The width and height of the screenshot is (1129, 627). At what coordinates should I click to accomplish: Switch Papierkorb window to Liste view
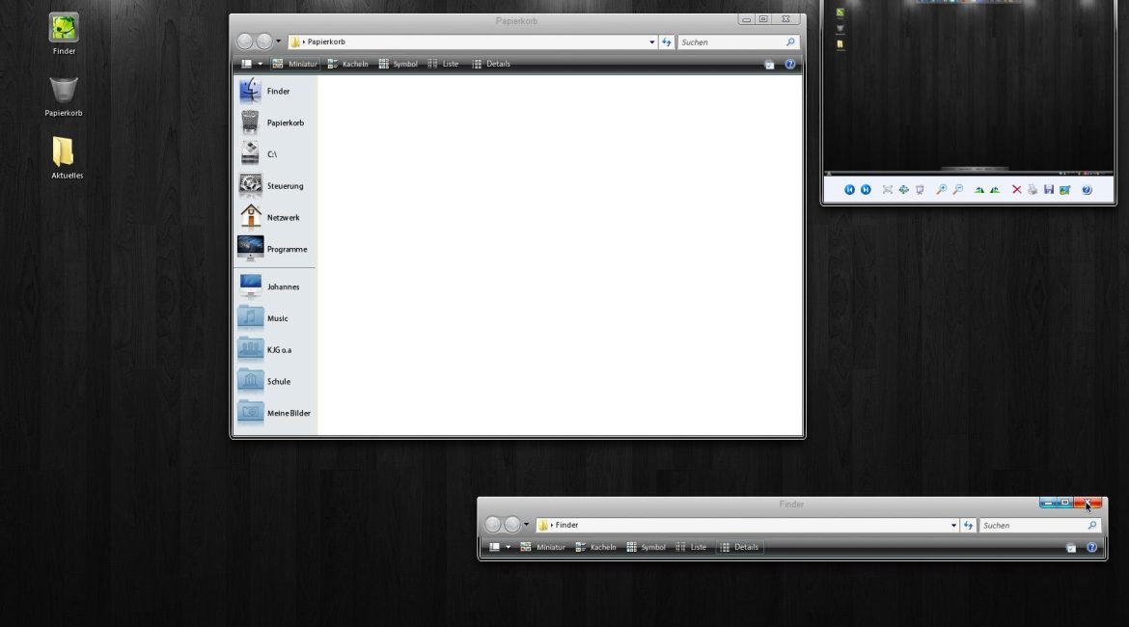tap(443, 65)
